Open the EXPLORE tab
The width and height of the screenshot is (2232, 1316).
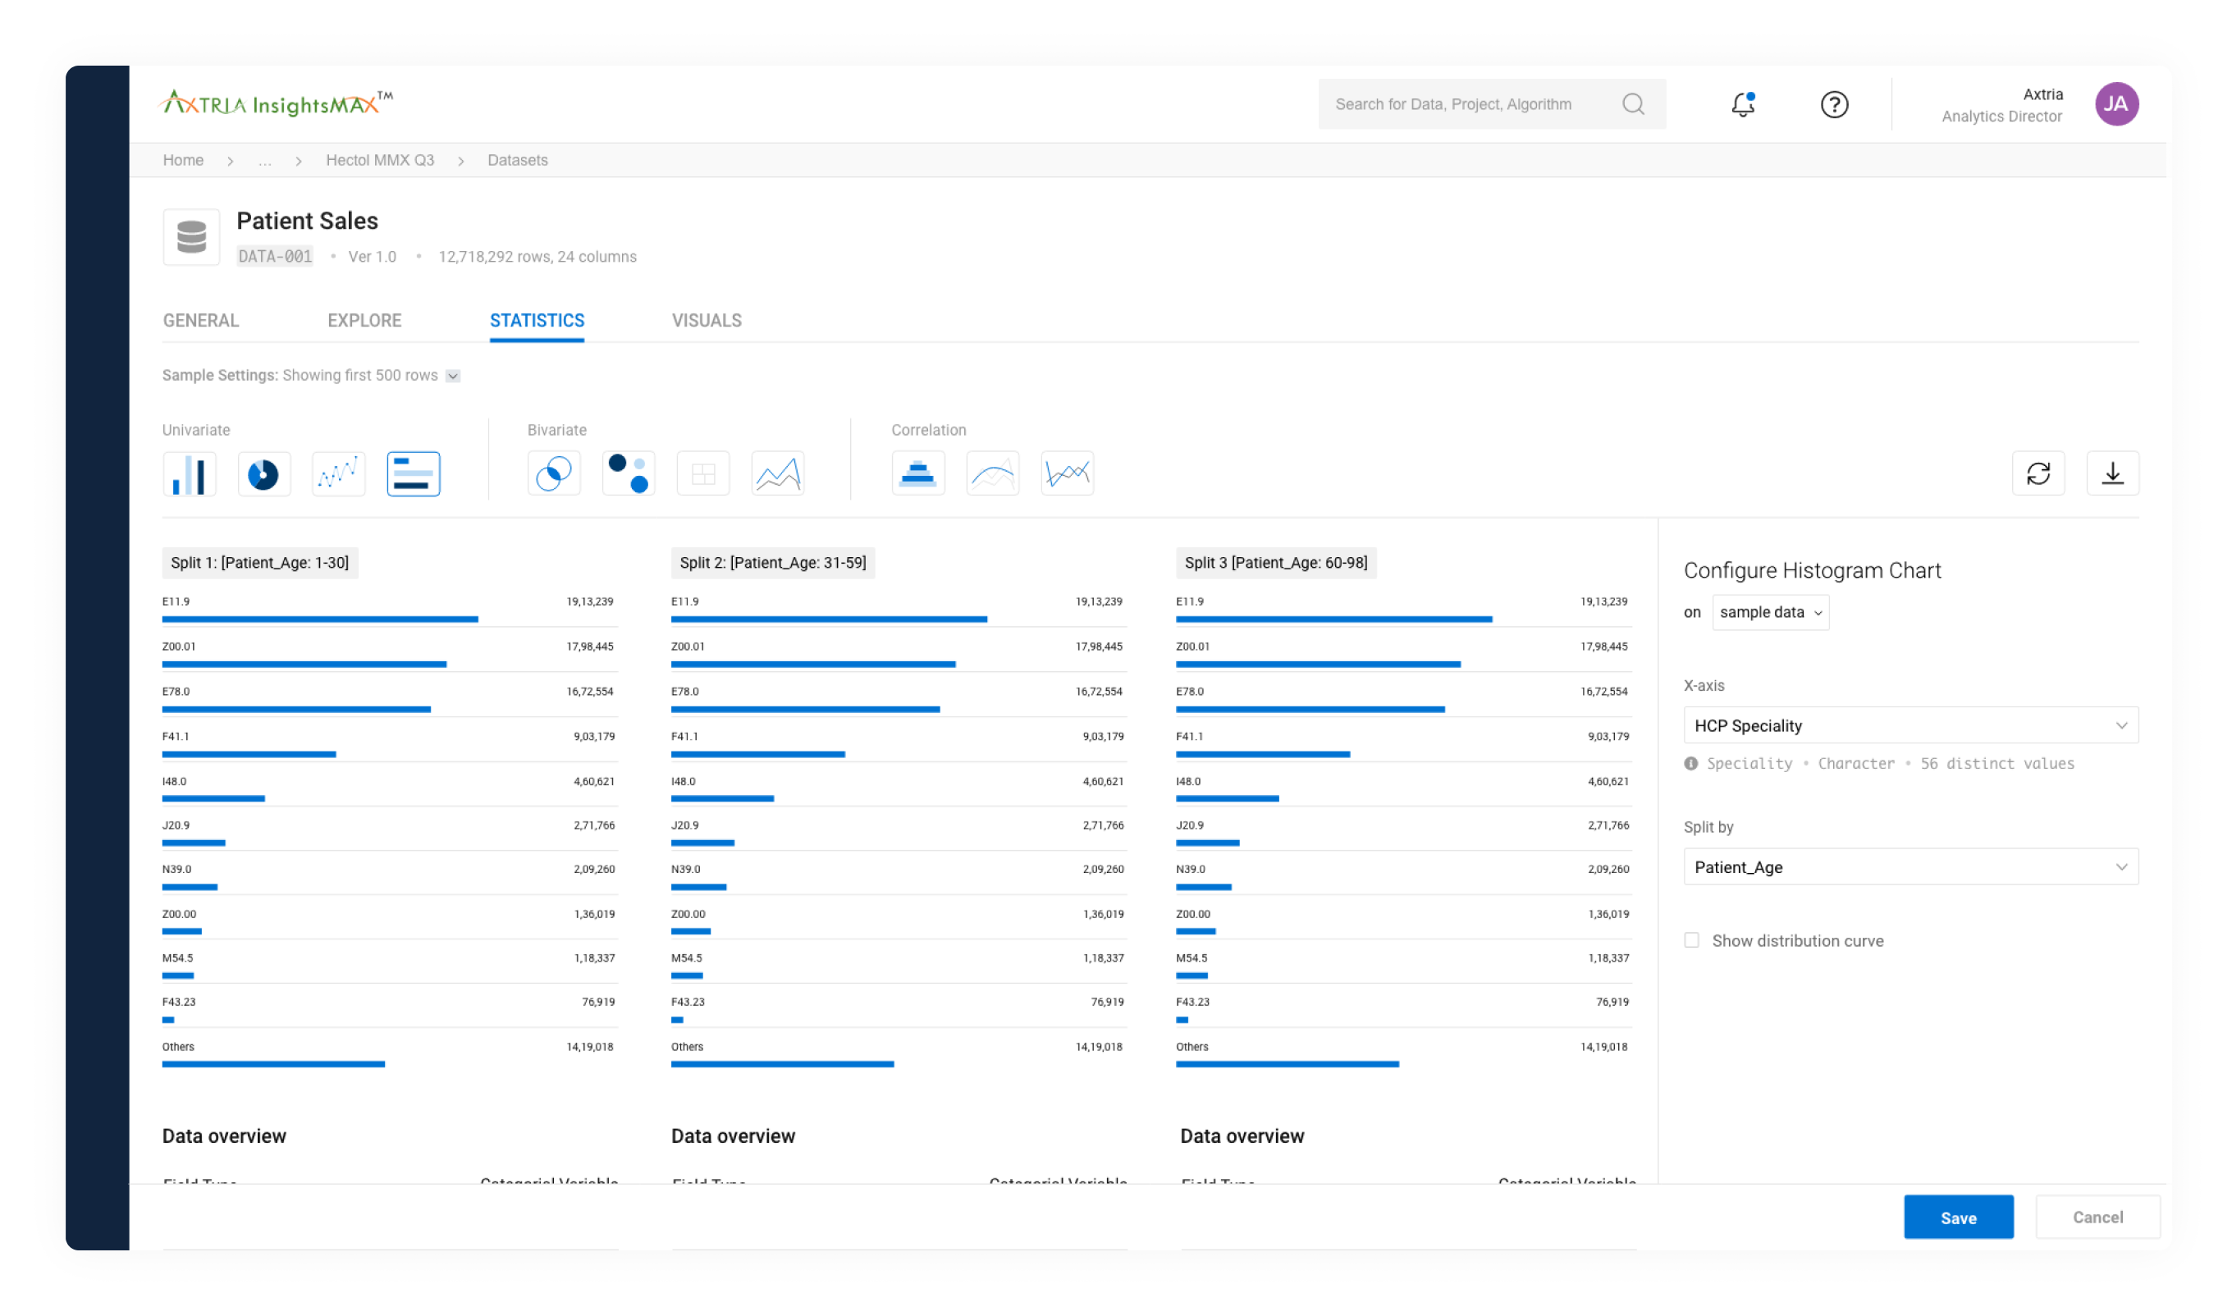(x=364, y=320)
